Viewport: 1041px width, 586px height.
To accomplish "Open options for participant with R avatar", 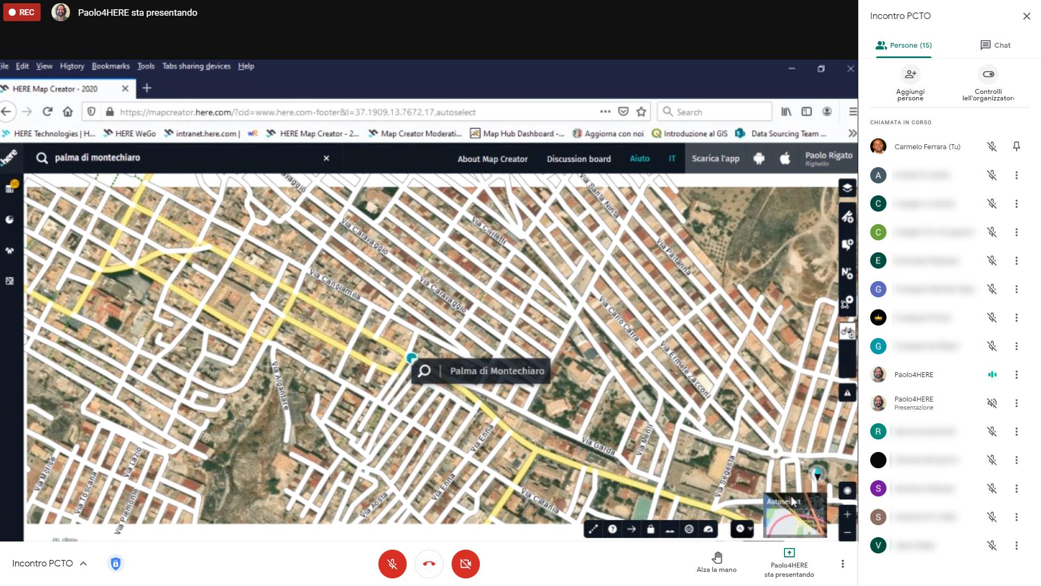I will click(1017, 431).
